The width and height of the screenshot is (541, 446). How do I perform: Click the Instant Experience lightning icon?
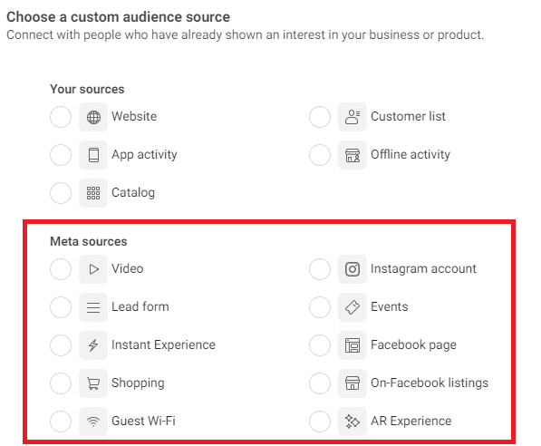[93, 345]
